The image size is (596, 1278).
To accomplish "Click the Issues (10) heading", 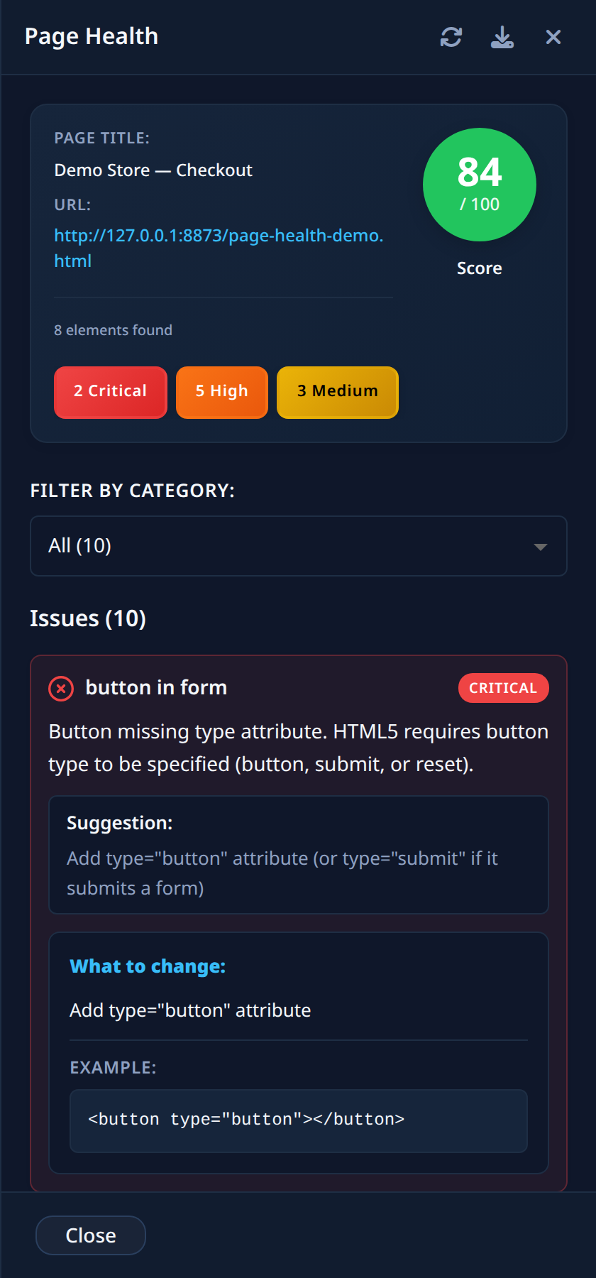I will [88, 618].
